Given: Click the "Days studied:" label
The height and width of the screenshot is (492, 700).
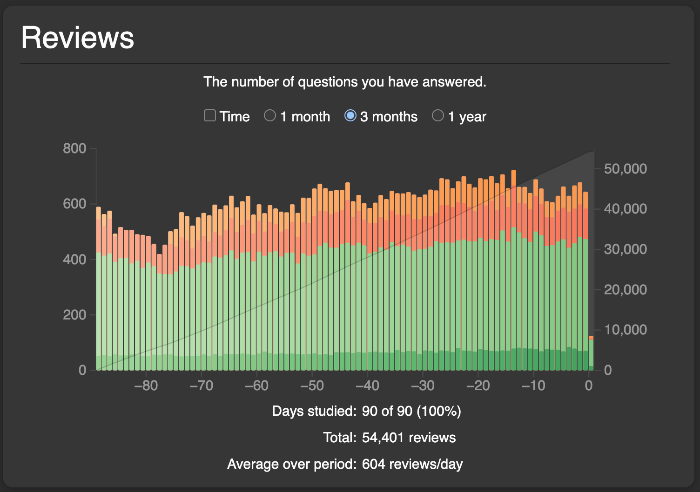Looking at the screenshot, I should click(314, 411).
